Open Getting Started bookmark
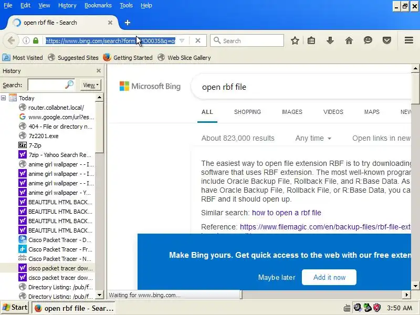Viewport: 420px width, 315px height. coord(128,58)
